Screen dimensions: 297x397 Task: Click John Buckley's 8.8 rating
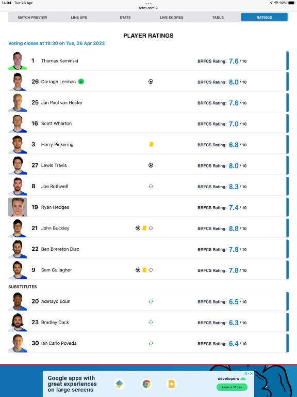(234, 228)
